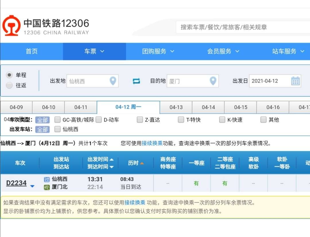Expand D2234 train stop details arrow

click(32, 186)
